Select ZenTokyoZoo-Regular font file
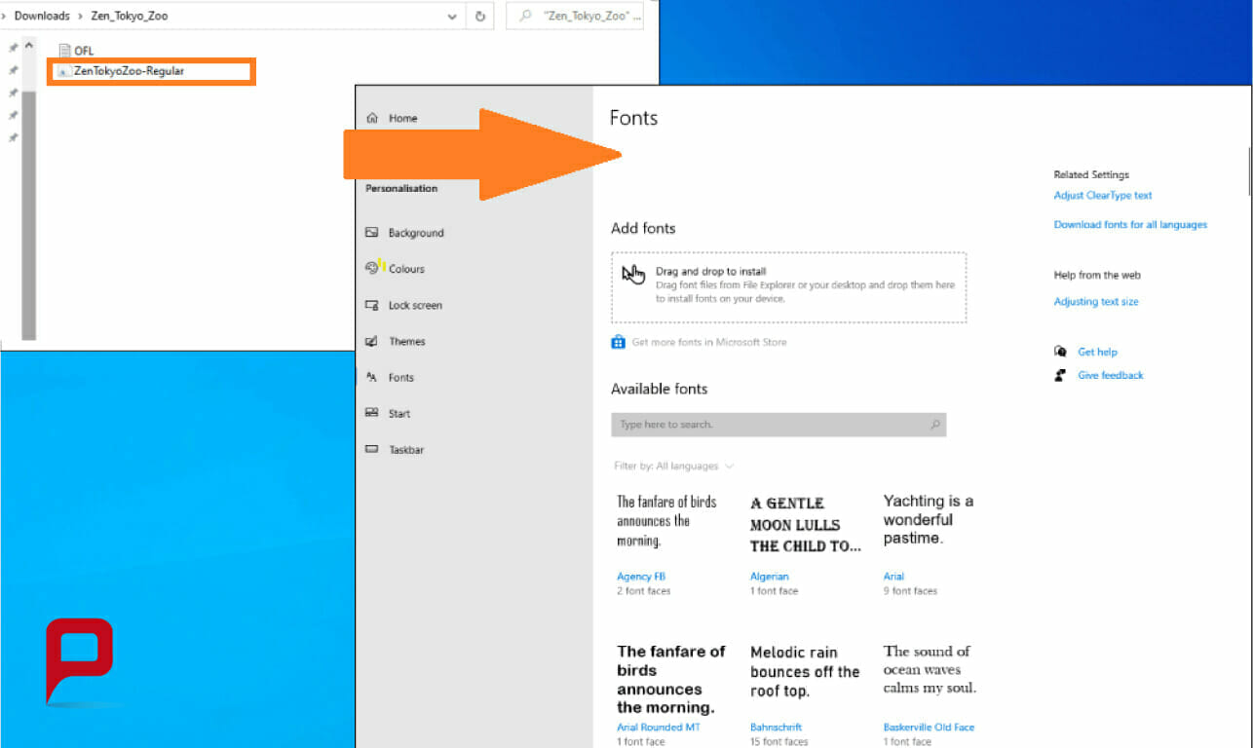Image resolution: width=1253 pixels, height=748 pixels. coord(129,71)
